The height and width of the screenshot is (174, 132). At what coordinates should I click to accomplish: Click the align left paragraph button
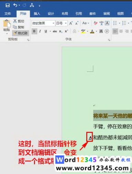(115, 31)
